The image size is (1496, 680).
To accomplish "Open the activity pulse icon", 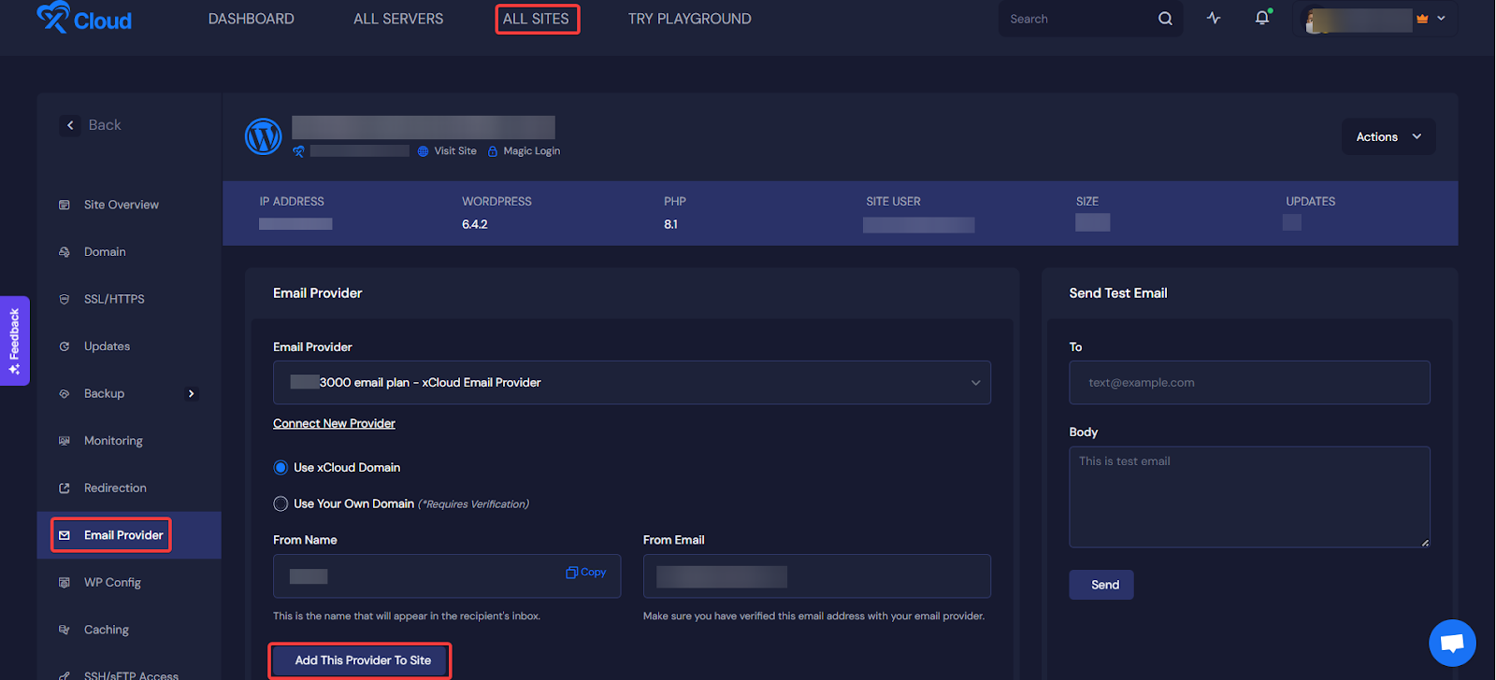I will tap(1214, 18).
